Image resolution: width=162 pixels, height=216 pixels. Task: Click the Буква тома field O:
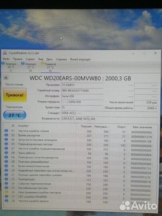click(82, 107)
